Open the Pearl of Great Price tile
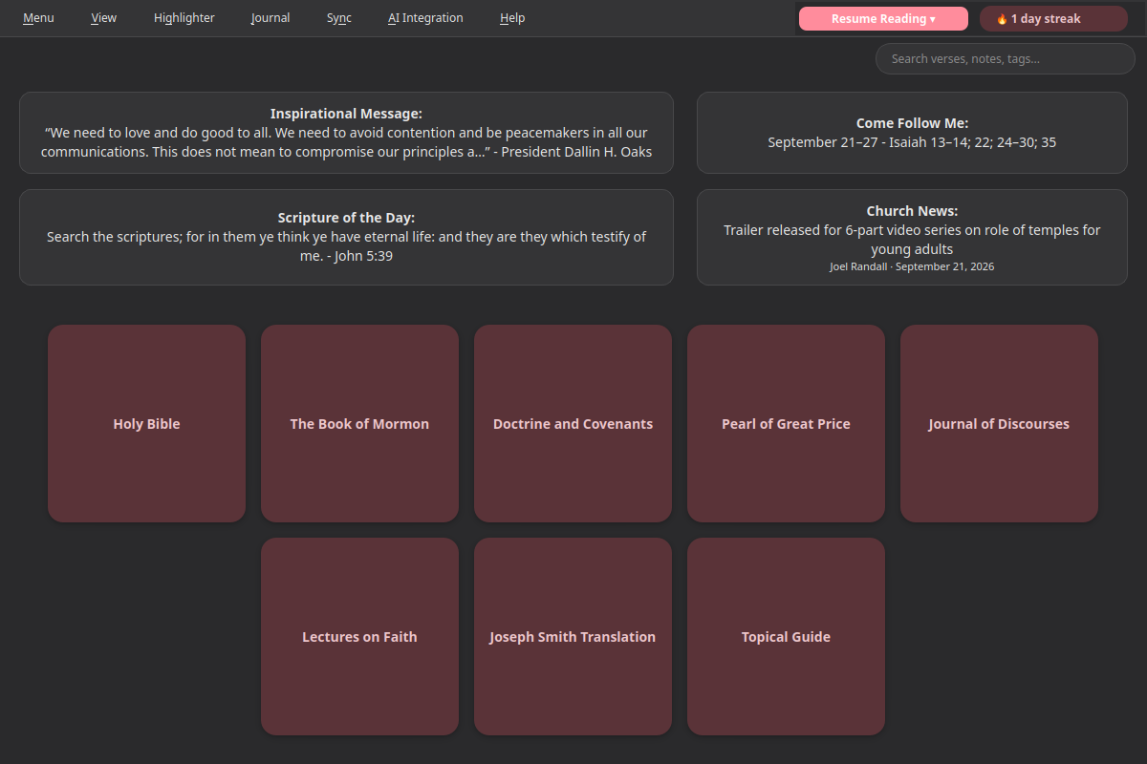This screenshot has height=764, width=1147. point(786,424)
